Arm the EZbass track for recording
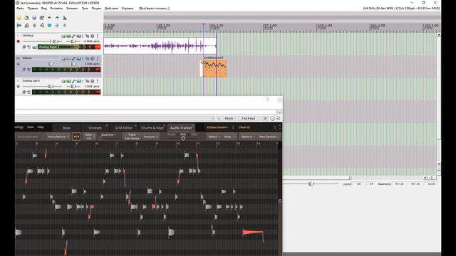This screenshot has width=456, height=256. point(19,64)
